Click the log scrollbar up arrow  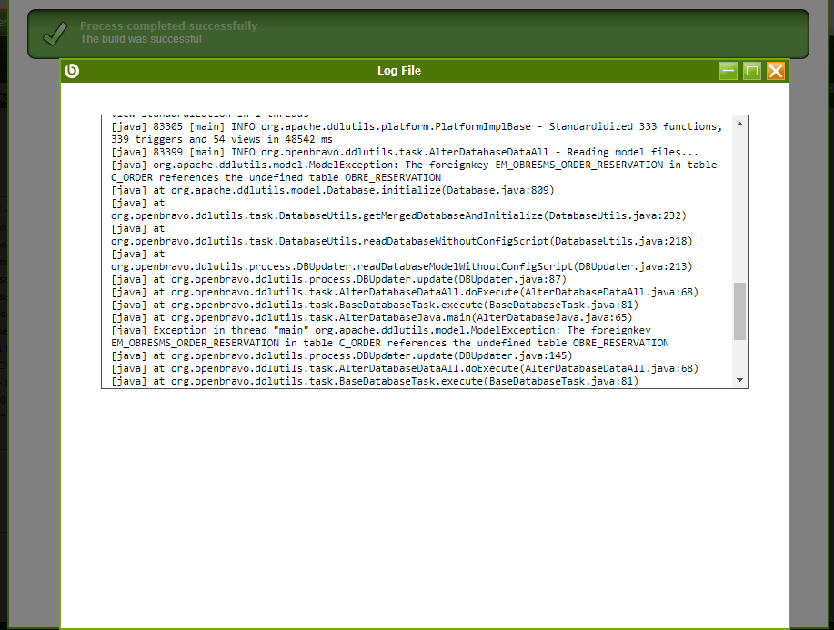tap(739, 124)
